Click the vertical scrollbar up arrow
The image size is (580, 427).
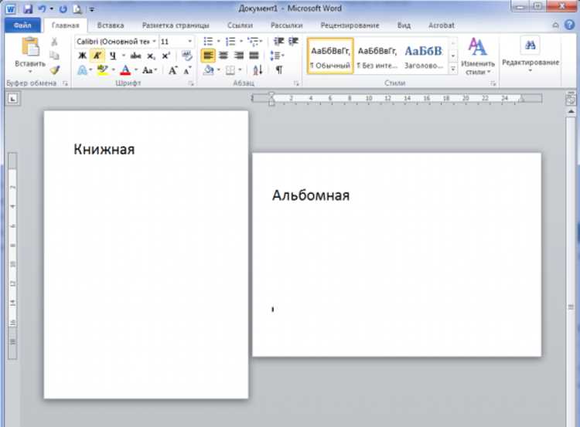coord(571,111)
